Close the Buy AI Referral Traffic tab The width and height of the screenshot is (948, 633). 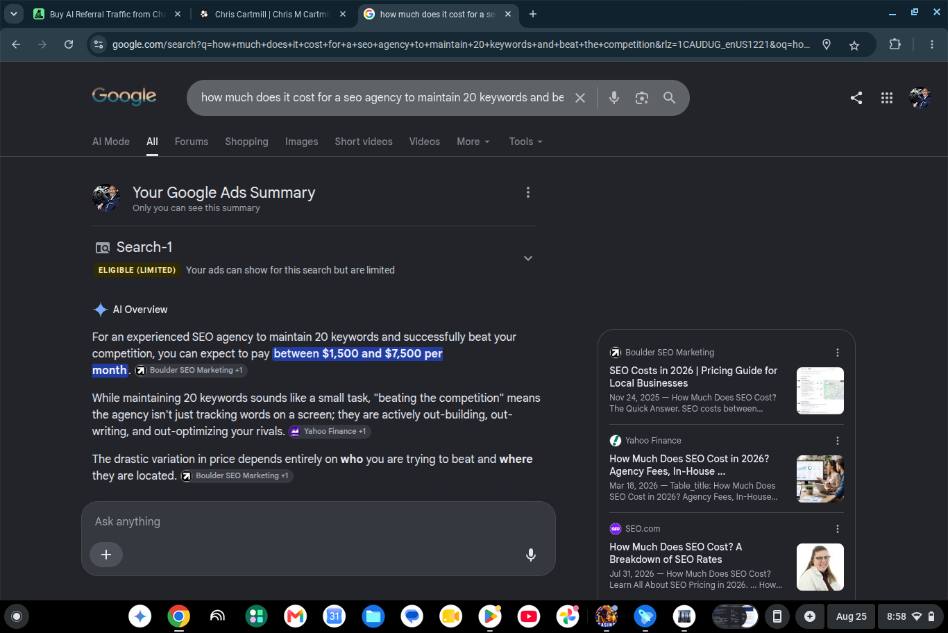tap(178, 14)
